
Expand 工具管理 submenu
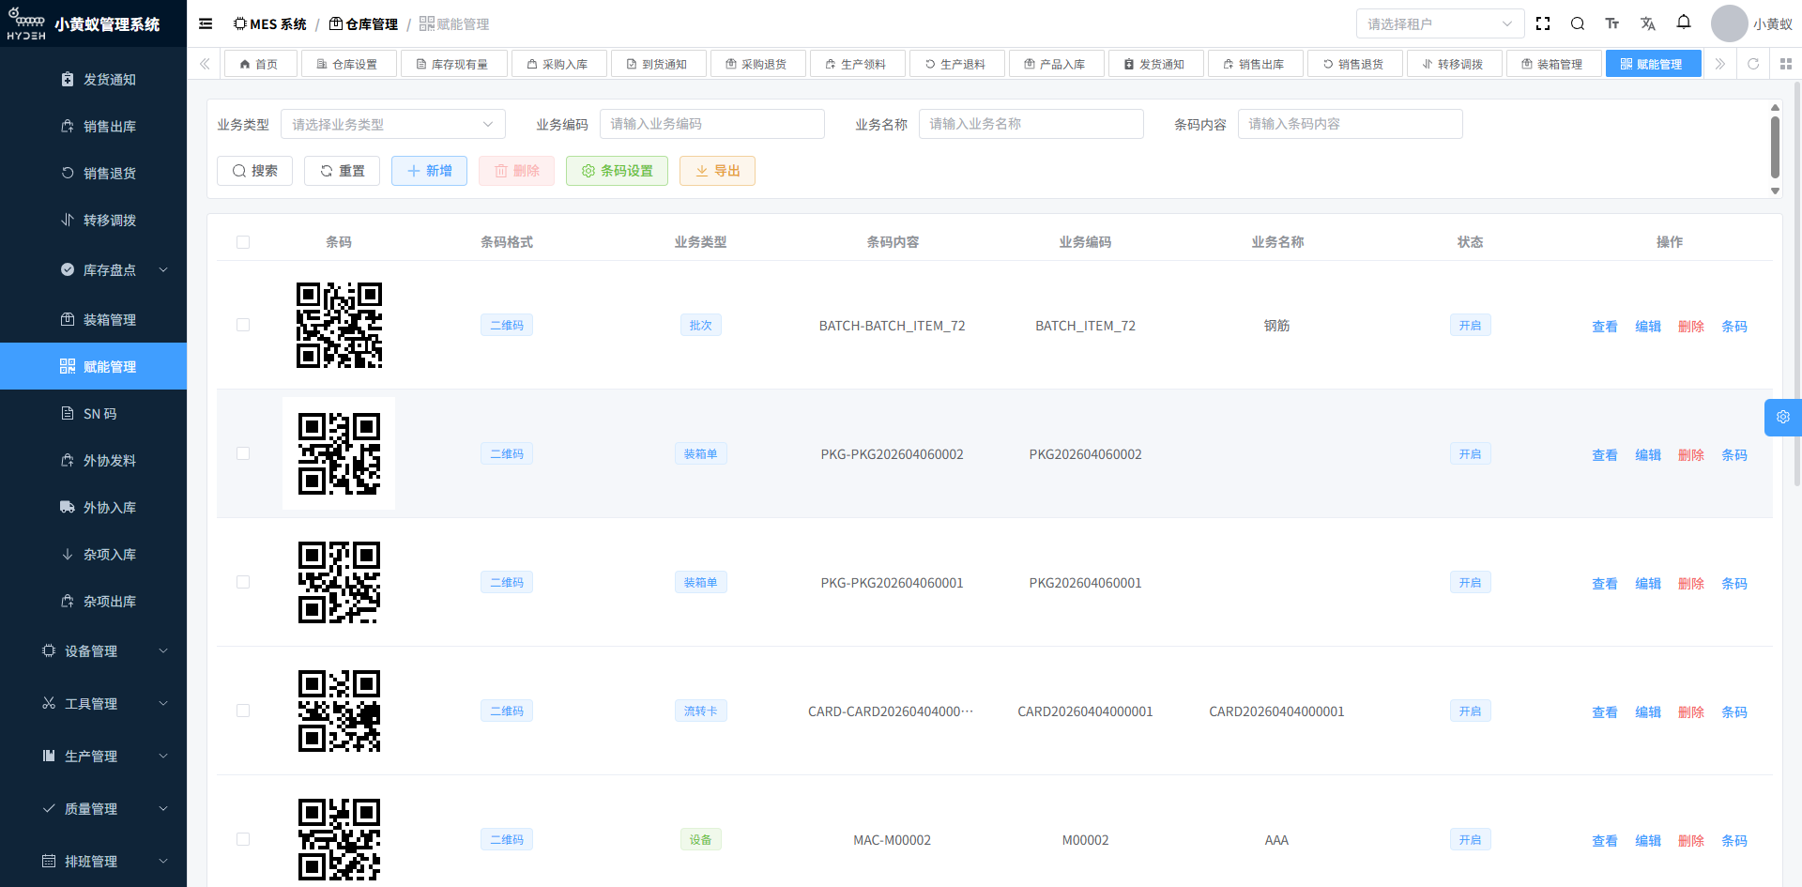point(94,704)
